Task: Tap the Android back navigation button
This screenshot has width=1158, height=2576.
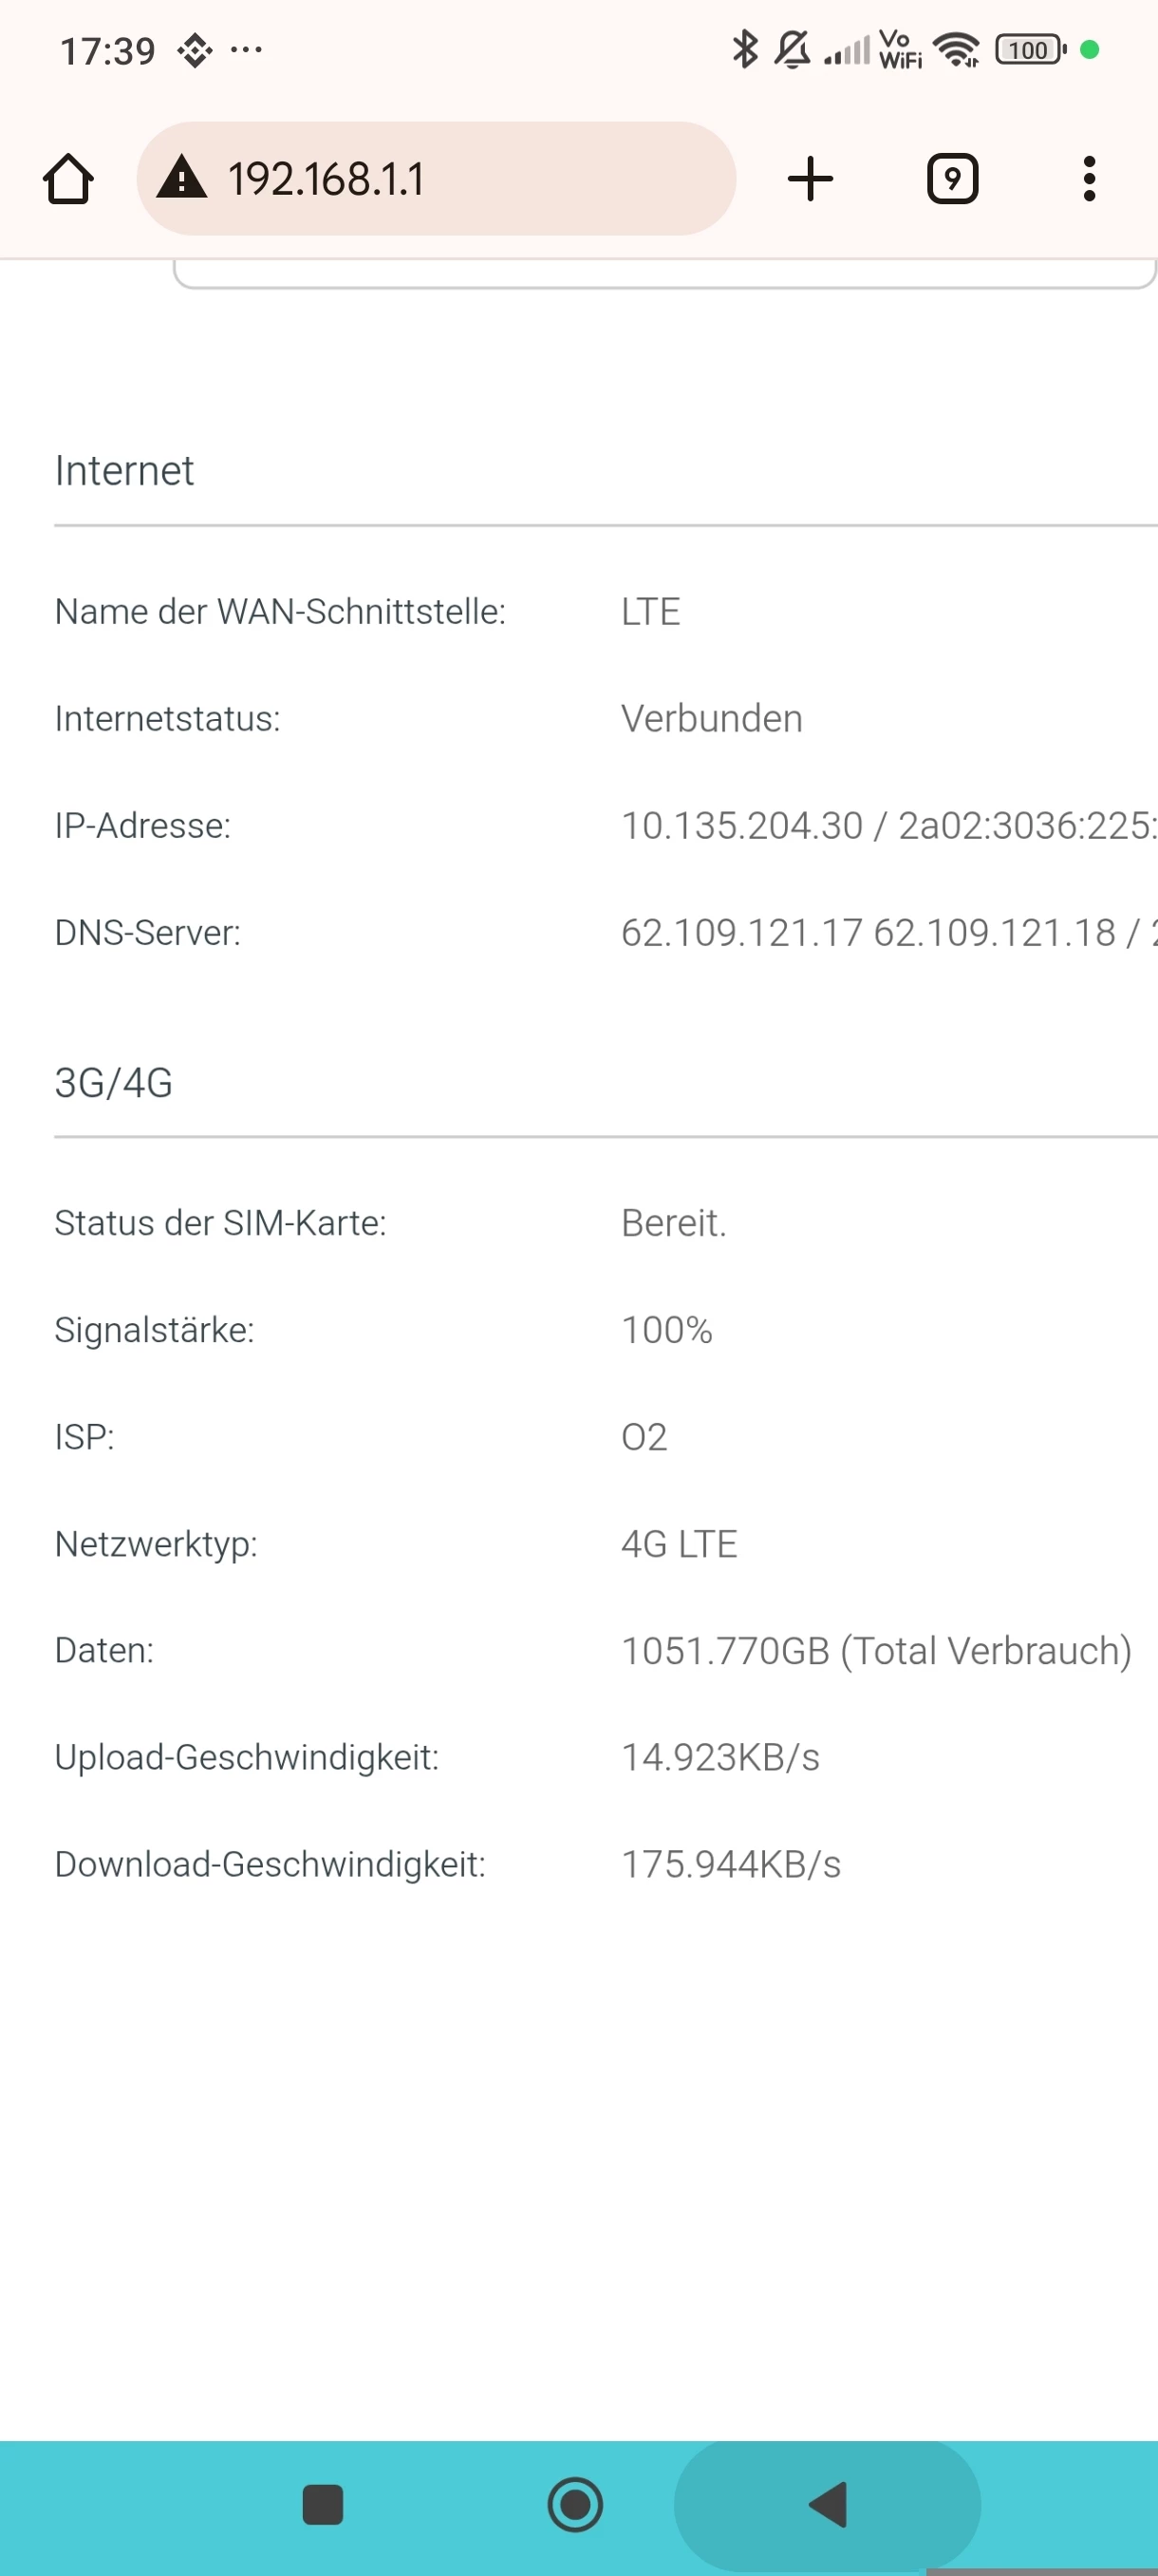Action: coord(829,2505)
